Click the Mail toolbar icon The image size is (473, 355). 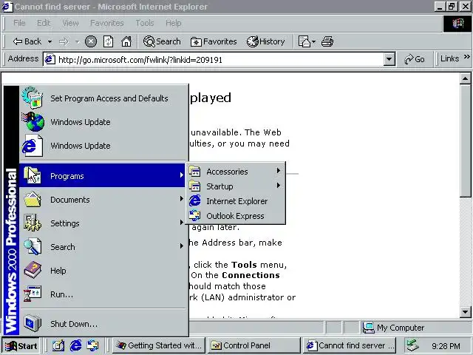click(x=307, y=41)
